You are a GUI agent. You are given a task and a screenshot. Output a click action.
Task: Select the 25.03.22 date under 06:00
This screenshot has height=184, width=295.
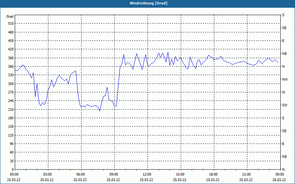(x=80, y=180)
